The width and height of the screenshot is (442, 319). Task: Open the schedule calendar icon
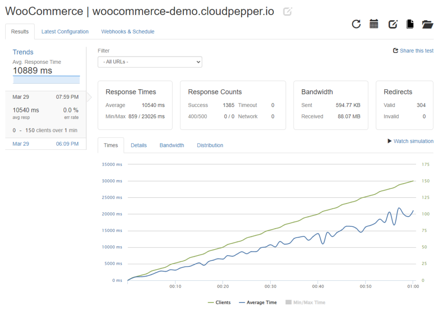click(x=374, y=25)
